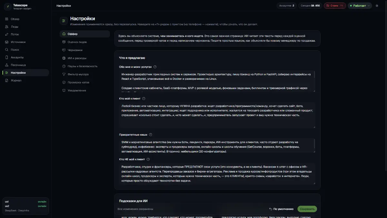This screenshot has height=218, width=387.
Task: Click the Все изменения сохранены status text
Action: pos(135,209)
